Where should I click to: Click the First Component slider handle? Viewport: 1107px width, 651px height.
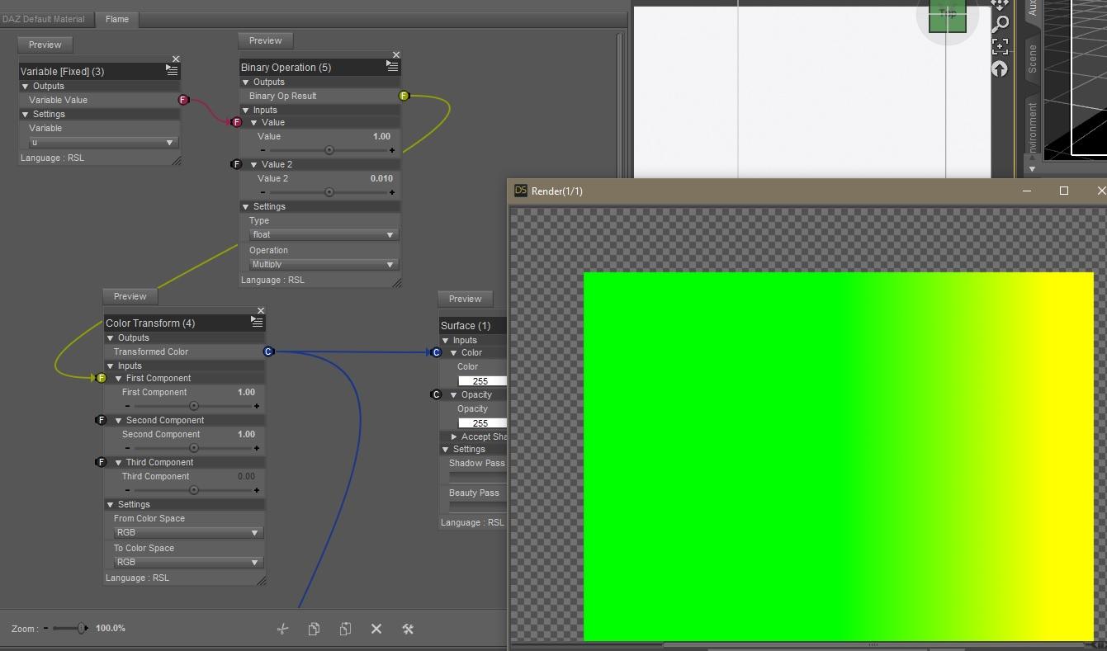[194, 406]
